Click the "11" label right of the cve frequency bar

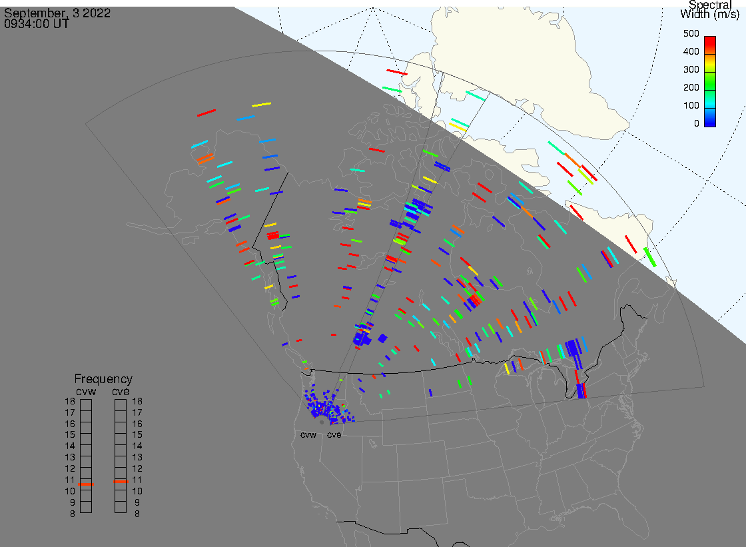[x=137, y=480]
